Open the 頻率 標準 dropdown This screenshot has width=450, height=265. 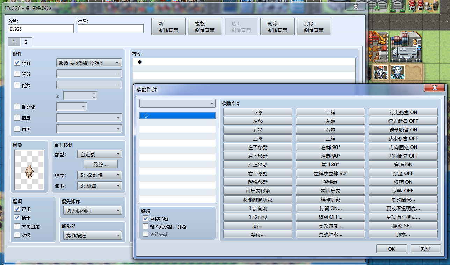click(99, 186)
